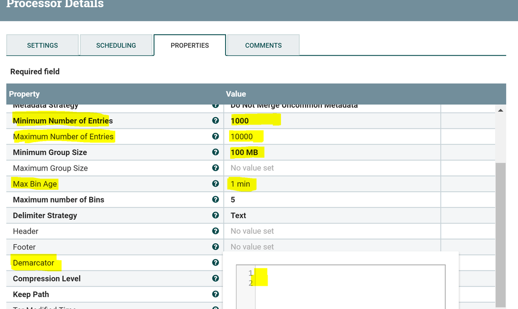Image resolution: width=518 pixels, height=309 pixels.
Task: Select the Footer property name
Action: click(x=24, y=247)
